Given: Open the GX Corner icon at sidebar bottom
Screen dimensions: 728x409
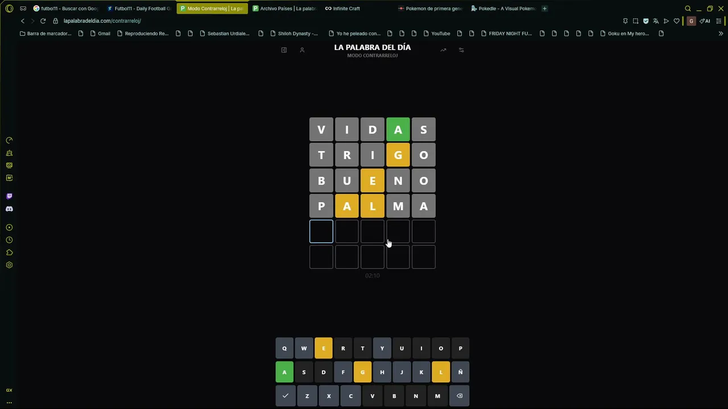Looking at the screenshot, I should click(9, 390).
